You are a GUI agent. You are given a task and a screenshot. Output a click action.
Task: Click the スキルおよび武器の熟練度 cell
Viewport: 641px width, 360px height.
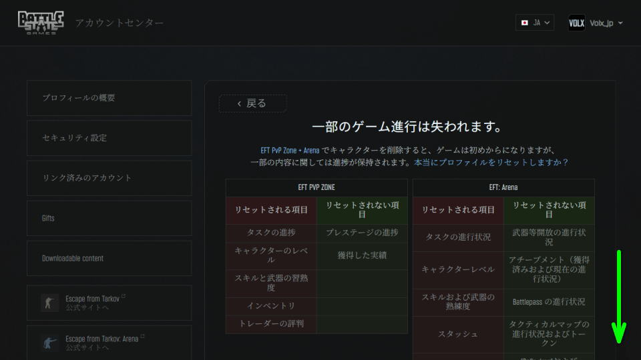[x=458, y=302]
